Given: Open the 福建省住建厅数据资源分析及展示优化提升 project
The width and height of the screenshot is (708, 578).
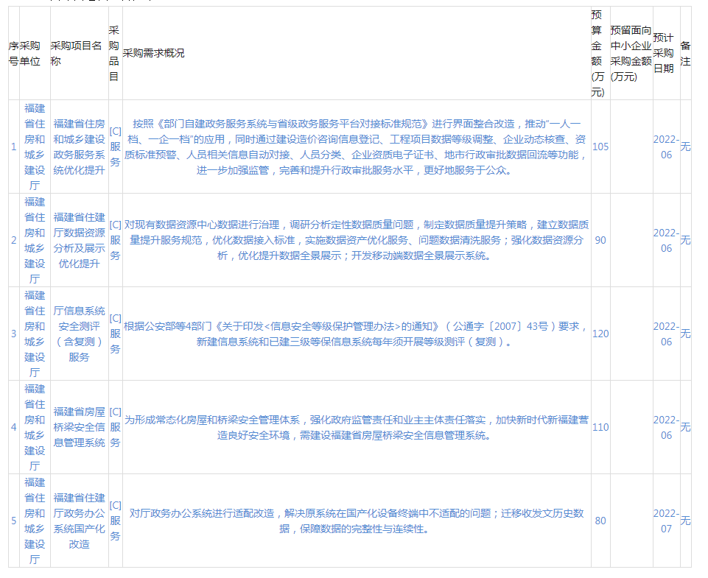Looking at the screenshot, I should tap(79, 240).
